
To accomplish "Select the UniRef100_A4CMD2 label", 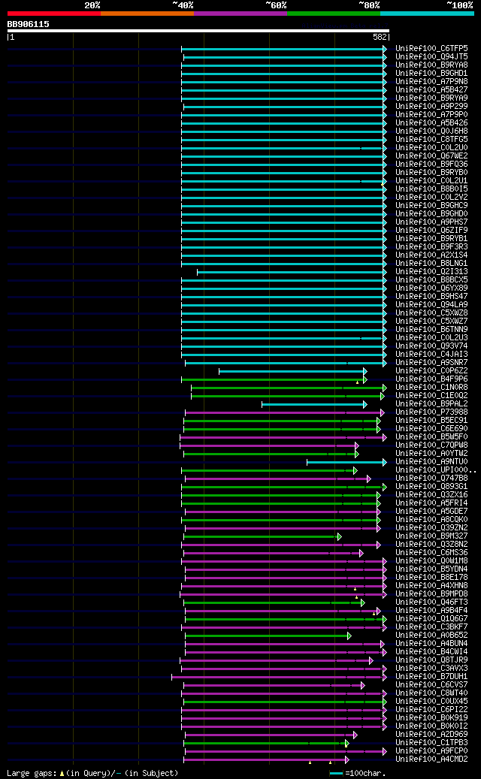I will point(431,759).
